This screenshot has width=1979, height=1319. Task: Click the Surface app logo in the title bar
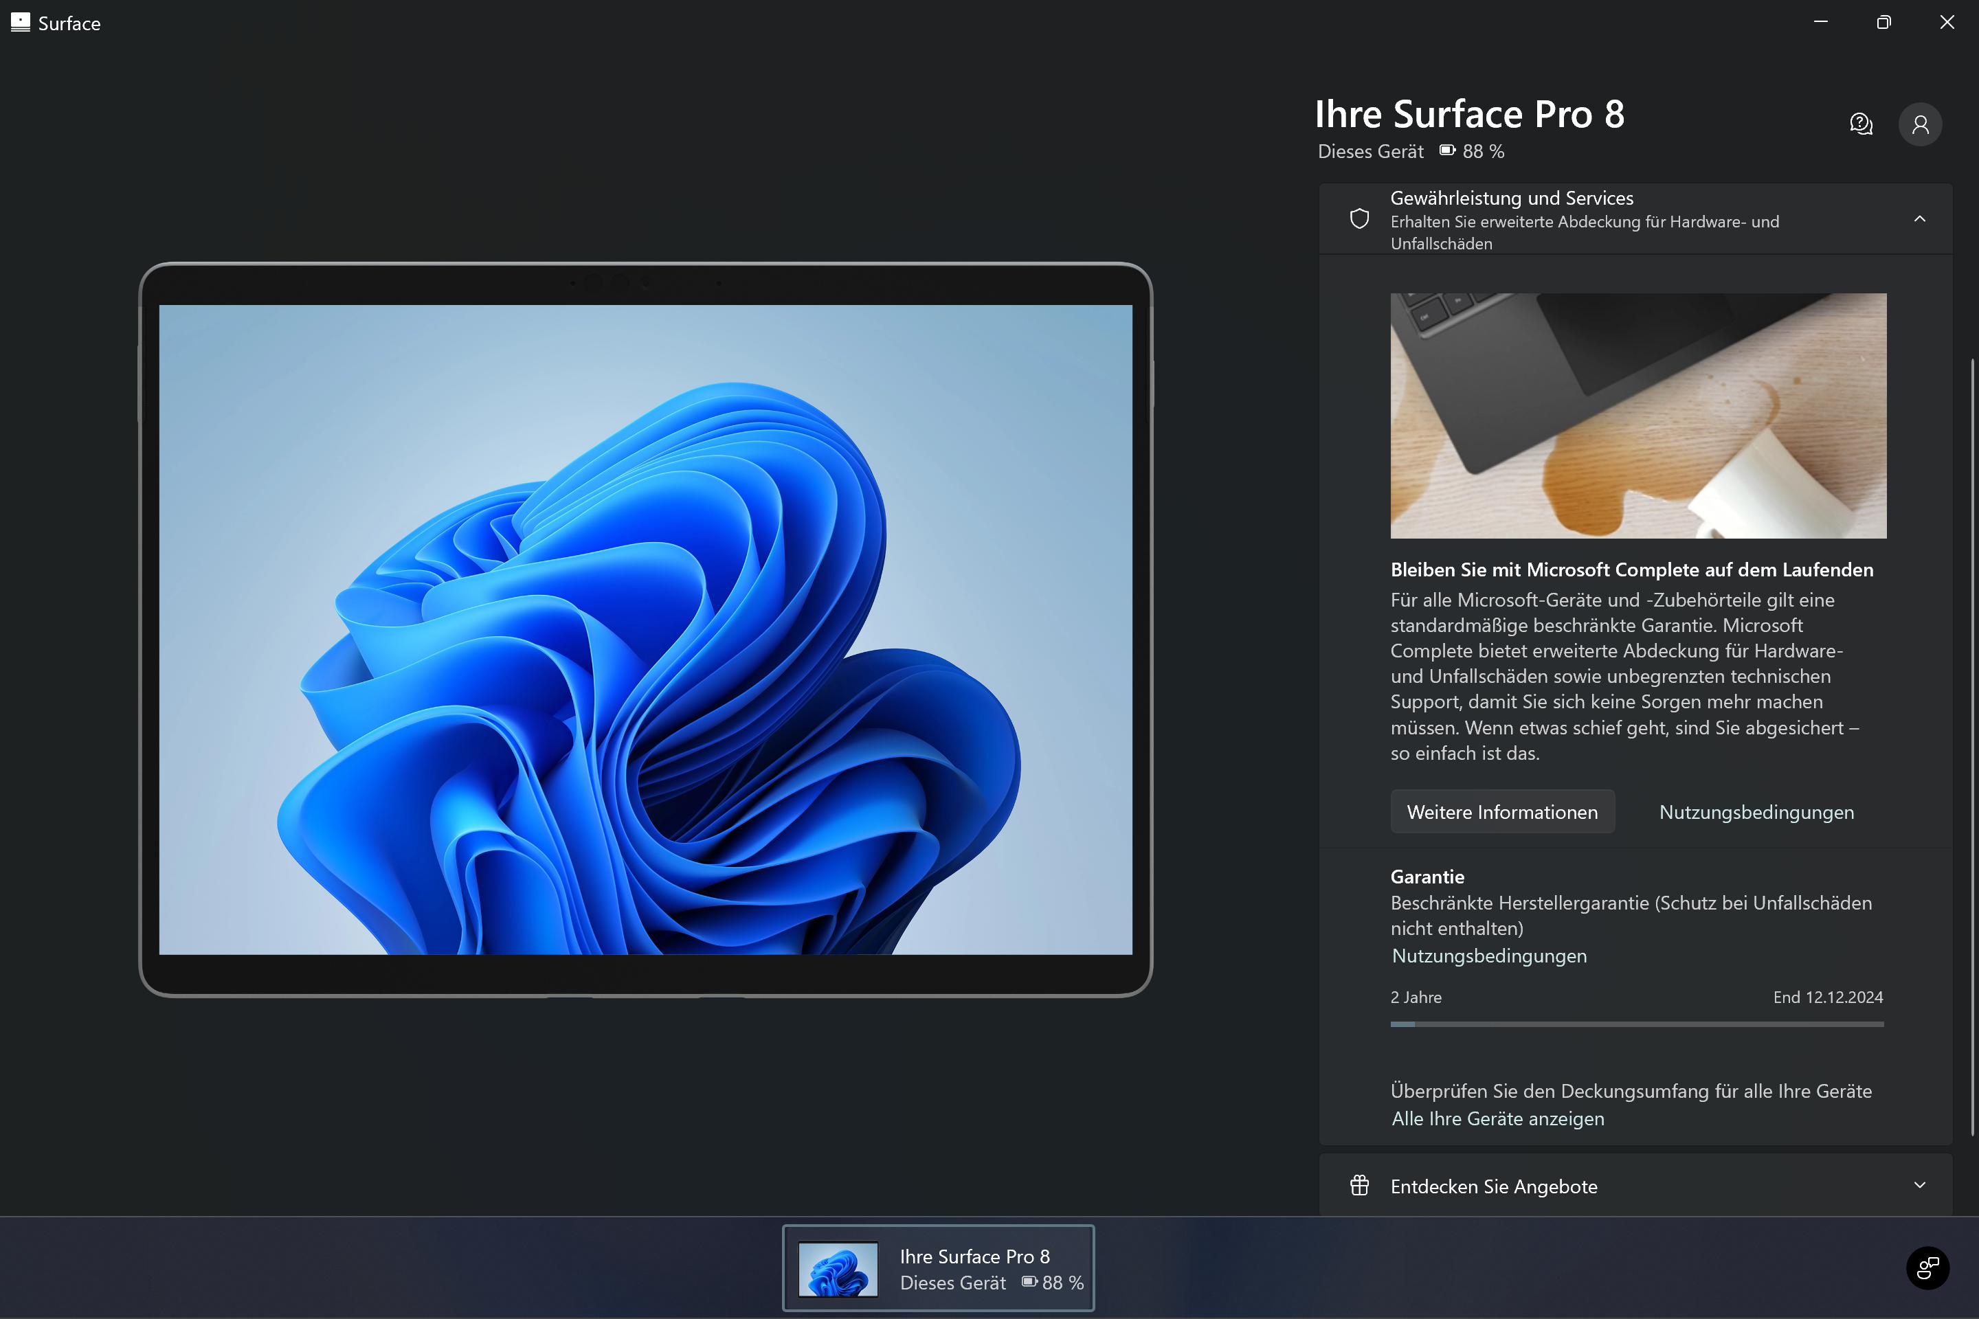point(20,23)
